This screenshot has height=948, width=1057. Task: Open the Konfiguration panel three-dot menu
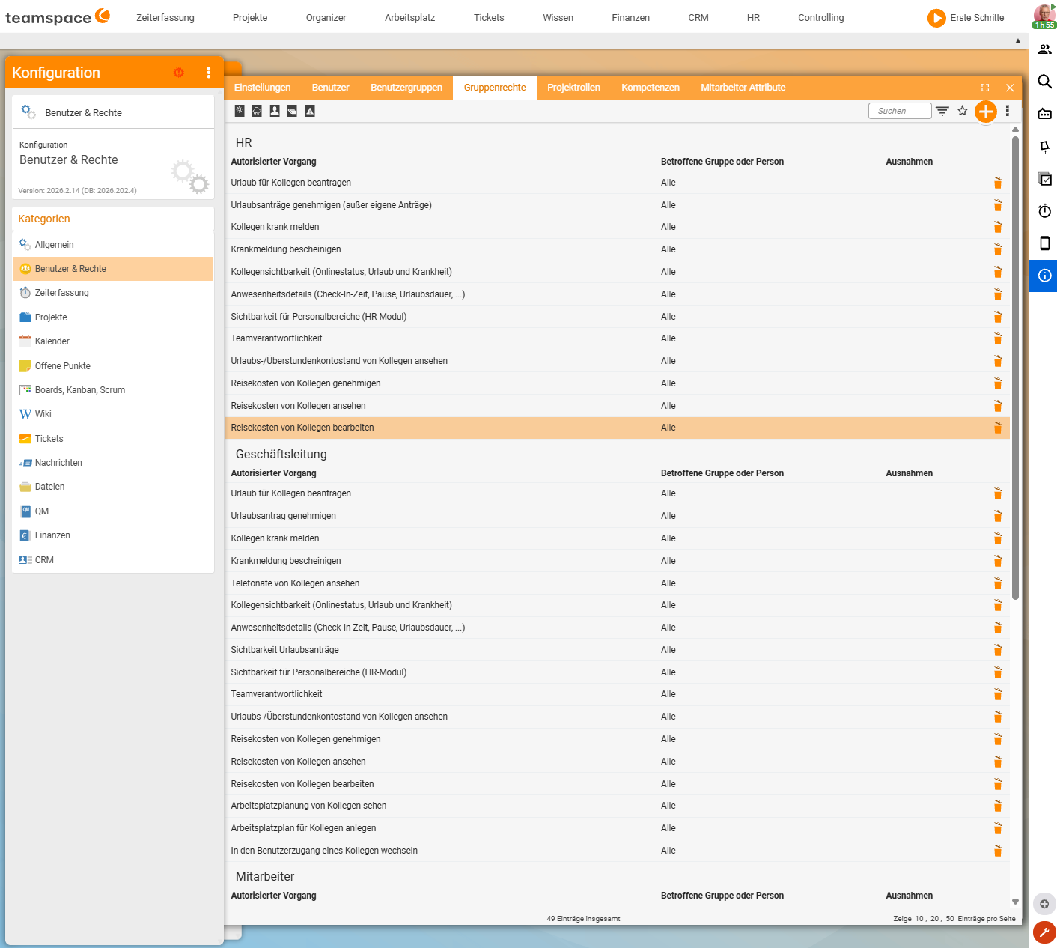pos(209,73)
